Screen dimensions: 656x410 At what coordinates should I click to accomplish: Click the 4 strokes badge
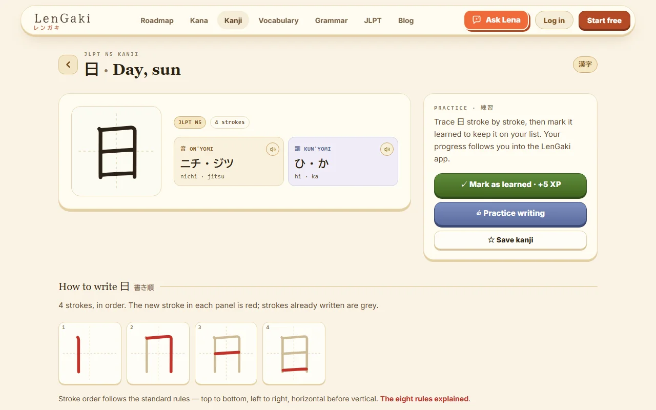230,122
